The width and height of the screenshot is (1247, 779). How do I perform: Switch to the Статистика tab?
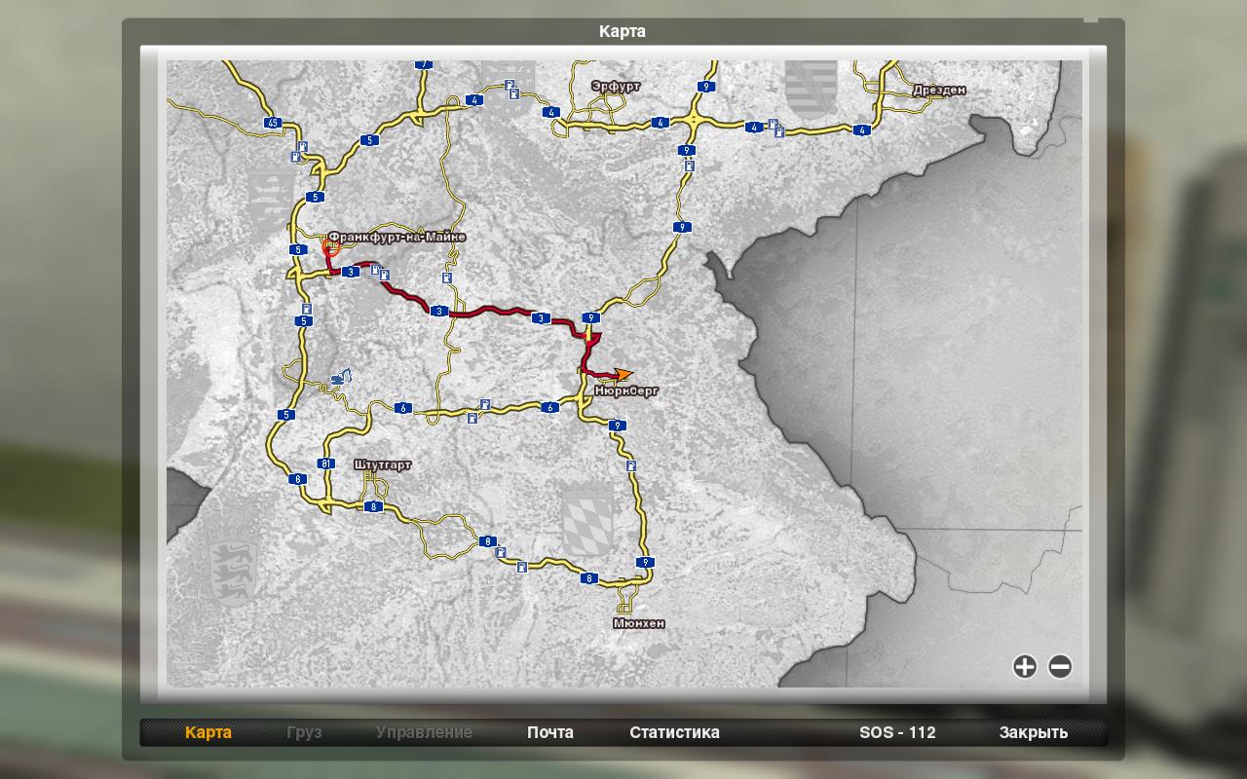pyautogui.click(x=674, y=732)
